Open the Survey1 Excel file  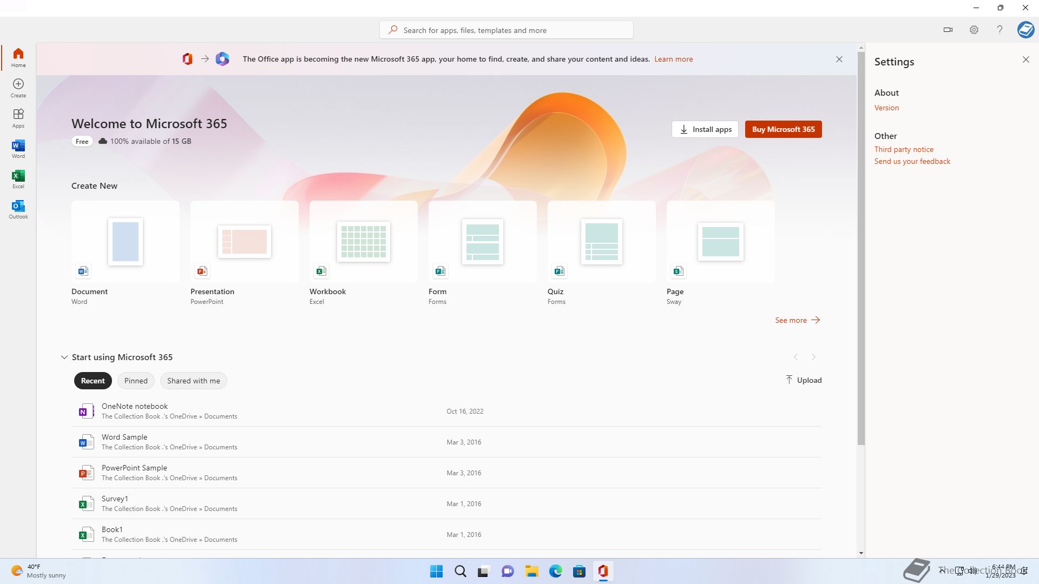click(446, 503)
